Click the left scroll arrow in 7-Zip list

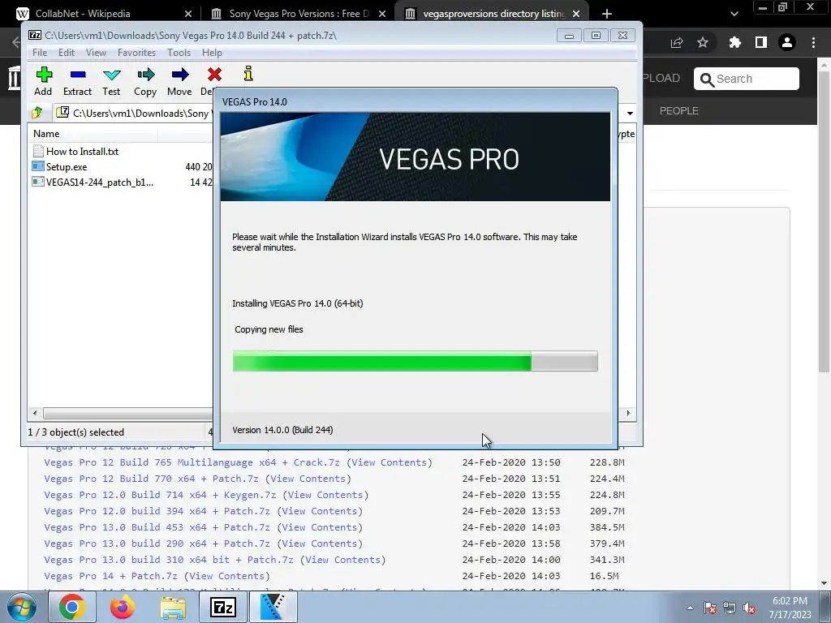pyautogui.click(x=35, y=413)
